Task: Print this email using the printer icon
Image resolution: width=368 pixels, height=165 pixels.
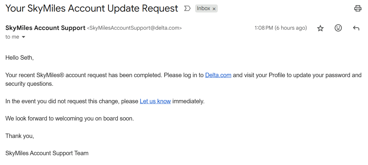Action: click(x=358, y=8)
